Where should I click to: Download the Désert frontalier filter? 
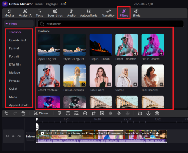click(x=57, y=84)
